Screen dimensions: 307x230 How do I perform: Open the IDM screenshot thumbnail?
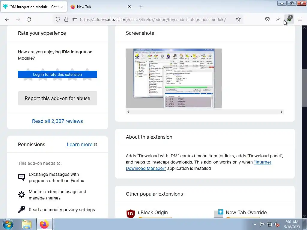click(x=174, y=78)
